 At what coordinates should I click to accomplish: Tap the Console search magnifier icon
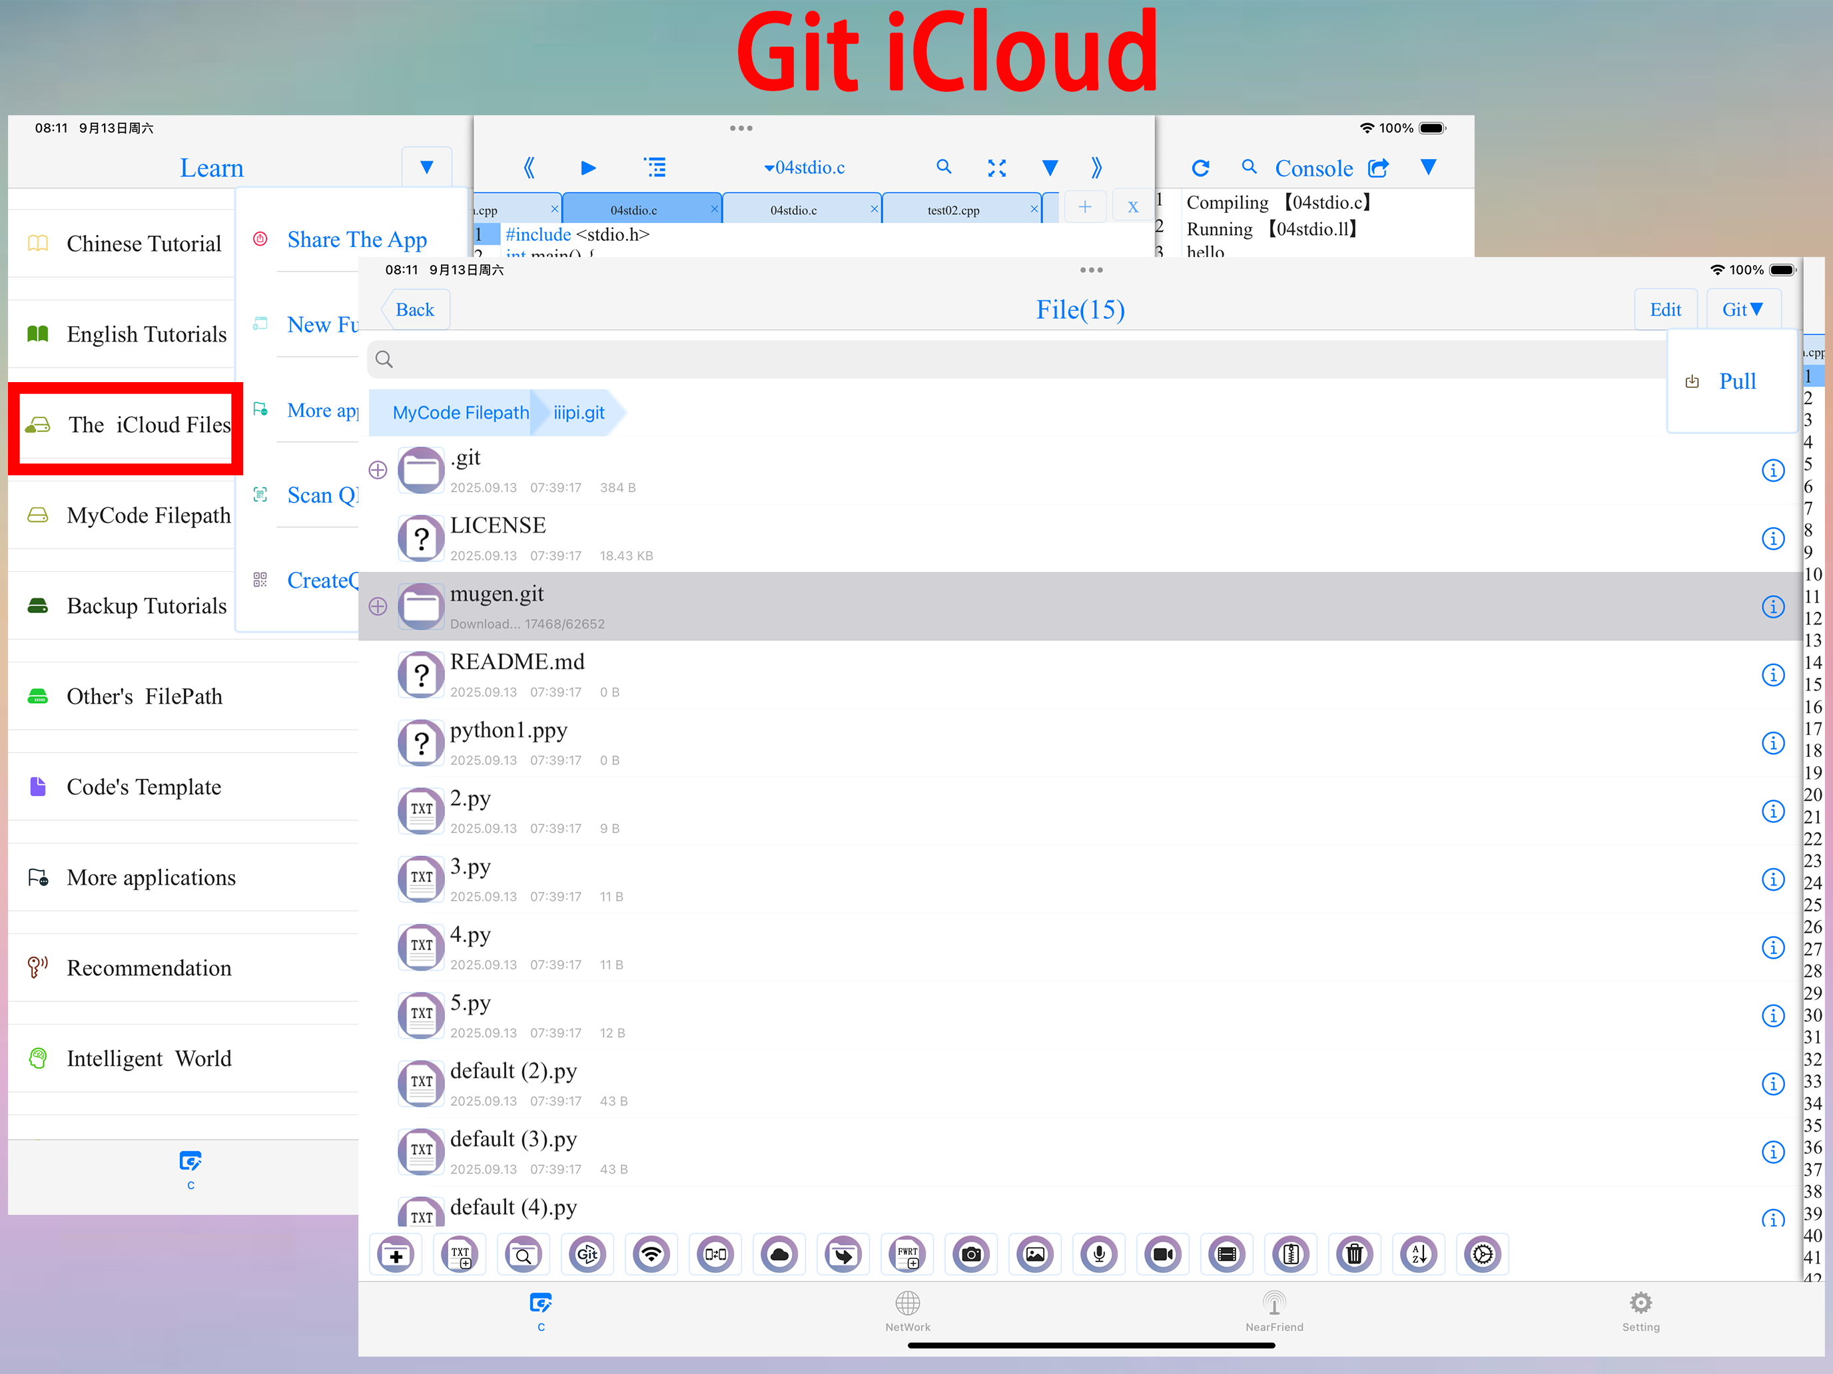coord(1249,167)
